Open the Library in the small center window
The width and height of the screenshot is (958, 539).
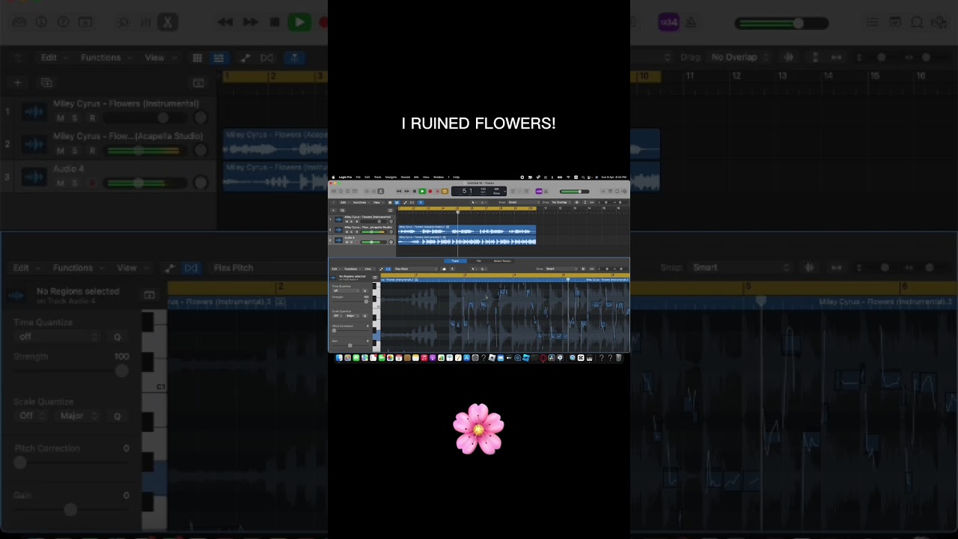click(x=334, y=191)
